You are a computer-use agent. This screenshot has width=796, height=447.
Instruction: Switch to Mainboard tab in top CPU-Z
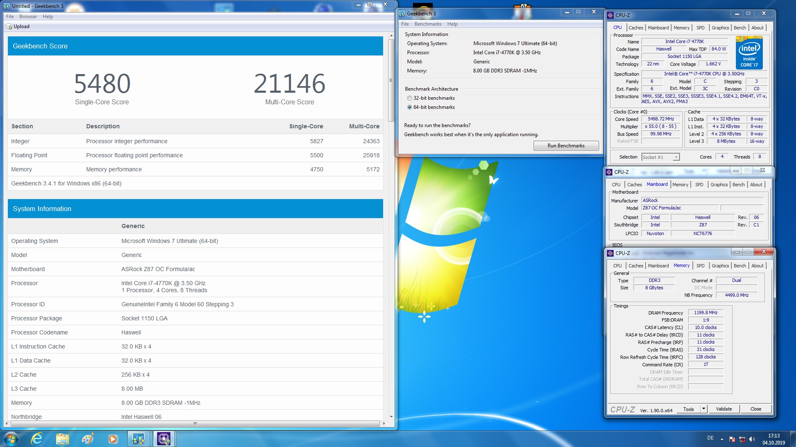[658, 28]
